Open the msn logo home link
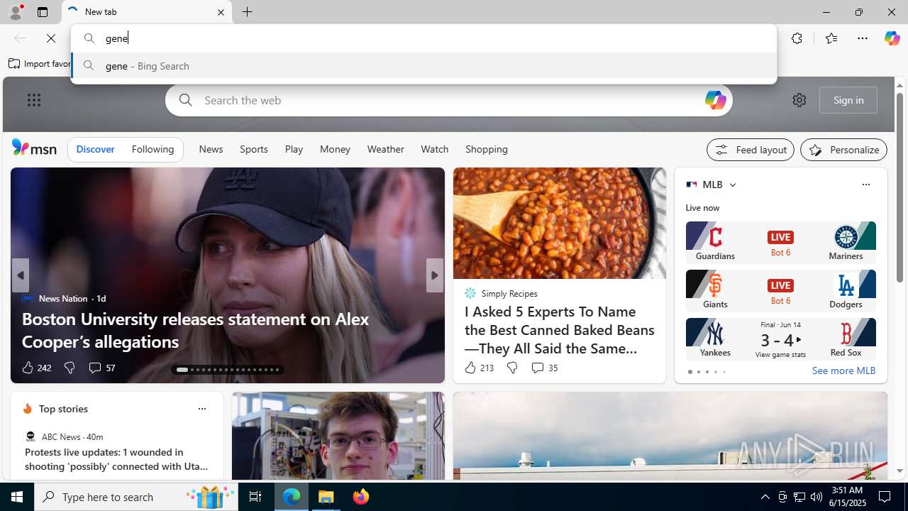Viewport: 908px width, 511px height. click(x=34, y=148)
